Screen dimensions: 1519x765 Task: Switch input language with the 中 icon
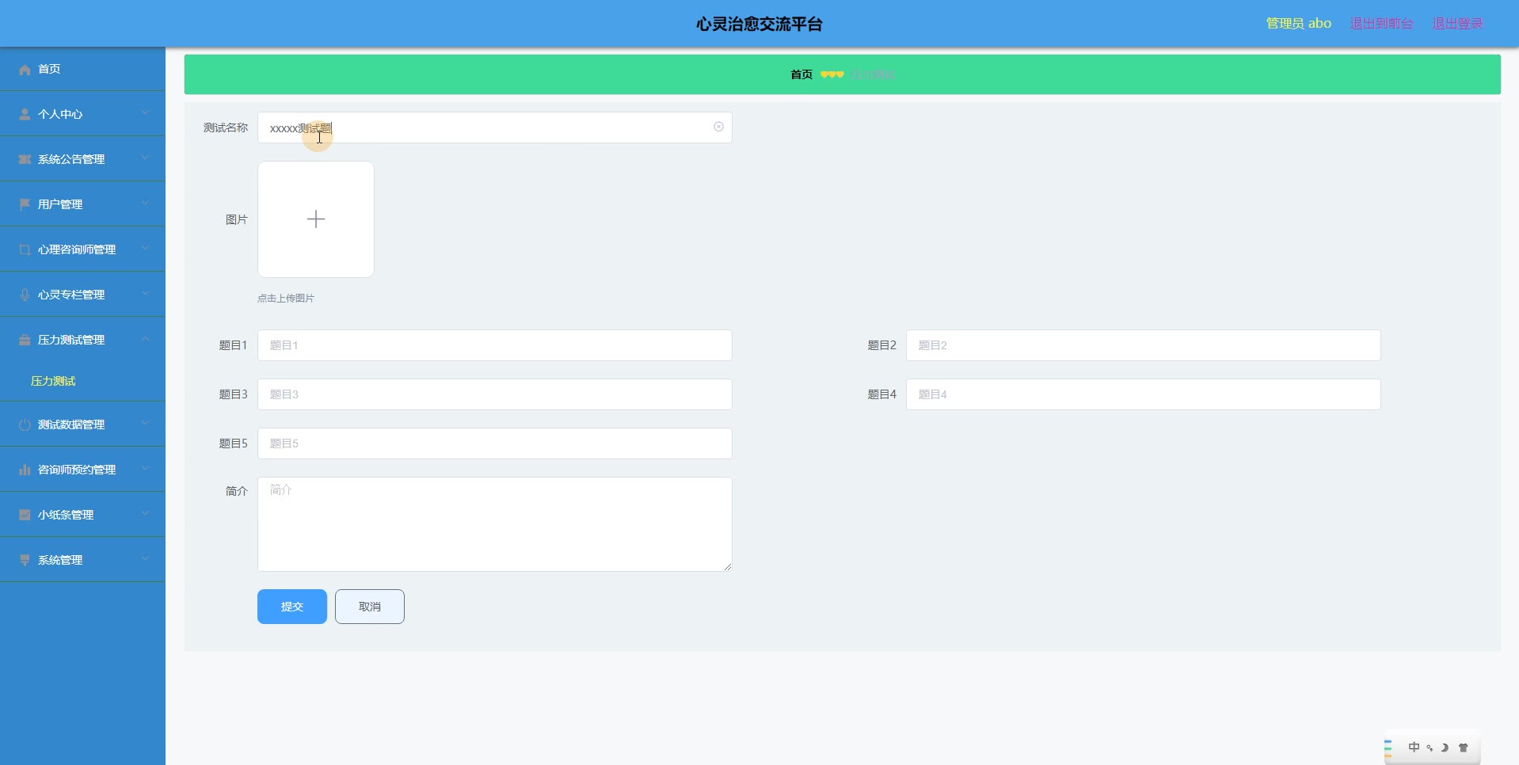click(1414, 748)
